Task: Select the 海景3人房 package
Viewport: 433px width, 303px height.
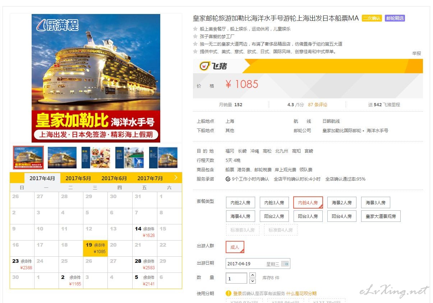Action: [x=376, y=202]
